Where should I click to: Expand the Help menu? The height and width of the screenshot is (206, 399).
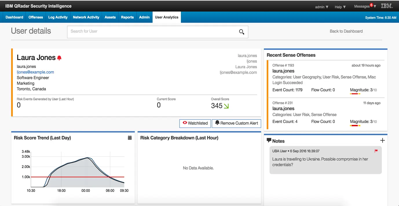click(340, 7)
